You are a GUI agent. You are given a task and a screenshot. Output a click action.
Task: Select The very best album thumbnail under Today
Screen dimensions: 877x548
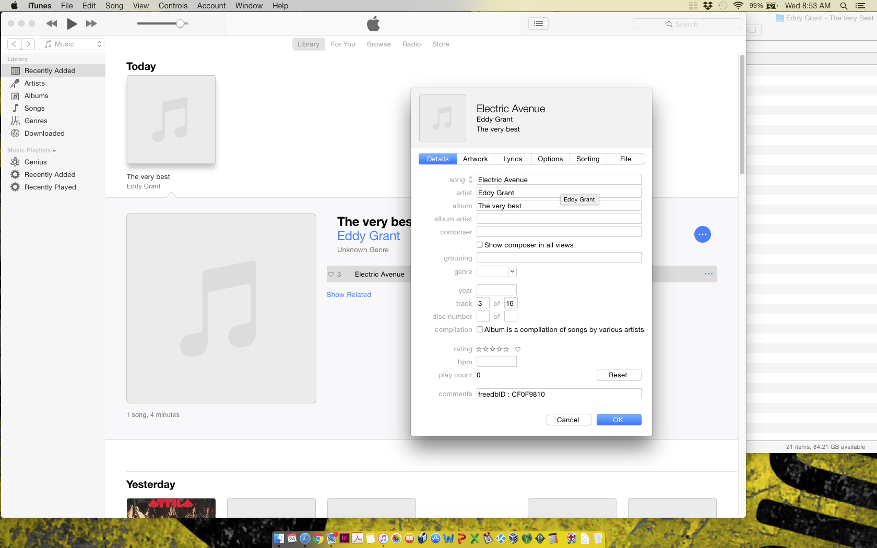(171, 120)
